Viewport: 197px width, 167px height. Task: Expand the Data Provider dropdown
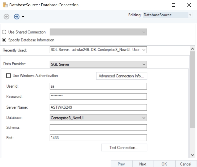click(144, 64)
